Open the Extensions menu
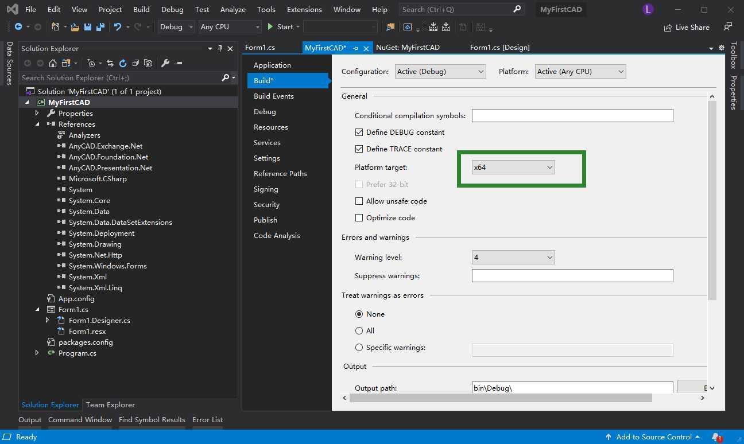This screenshot has width=744, height=444. pyautogui.click(x=304, y=9)
